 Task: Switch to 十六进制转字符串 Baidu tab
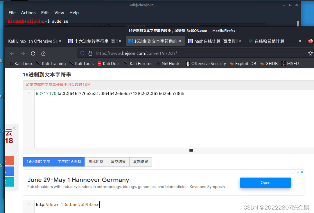(x=94, y=41)
